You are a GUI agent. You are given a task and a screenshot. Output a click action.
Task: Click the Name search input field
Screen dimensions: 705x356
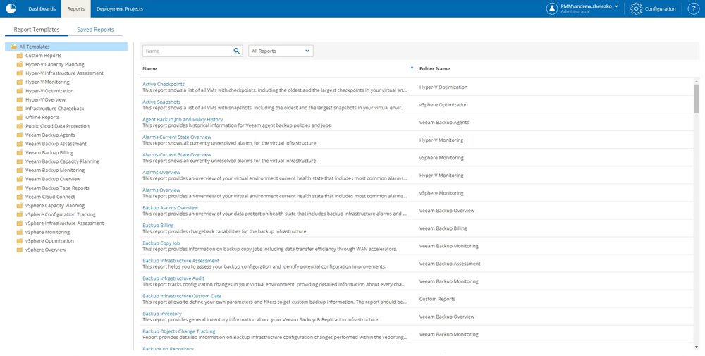(x=188, y=51)
